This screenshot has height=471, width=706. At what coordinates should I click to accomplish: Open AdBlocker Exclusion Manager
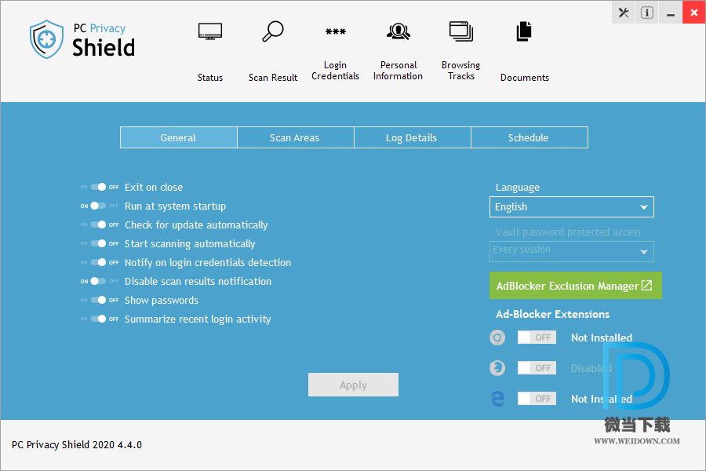(576, 286)
